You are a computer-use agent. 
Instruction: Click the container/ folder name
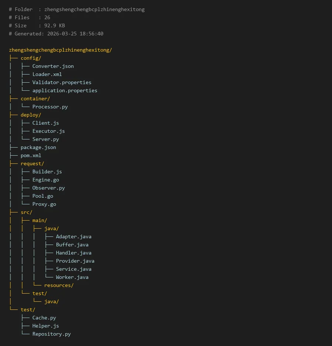(x=35, y=98)
